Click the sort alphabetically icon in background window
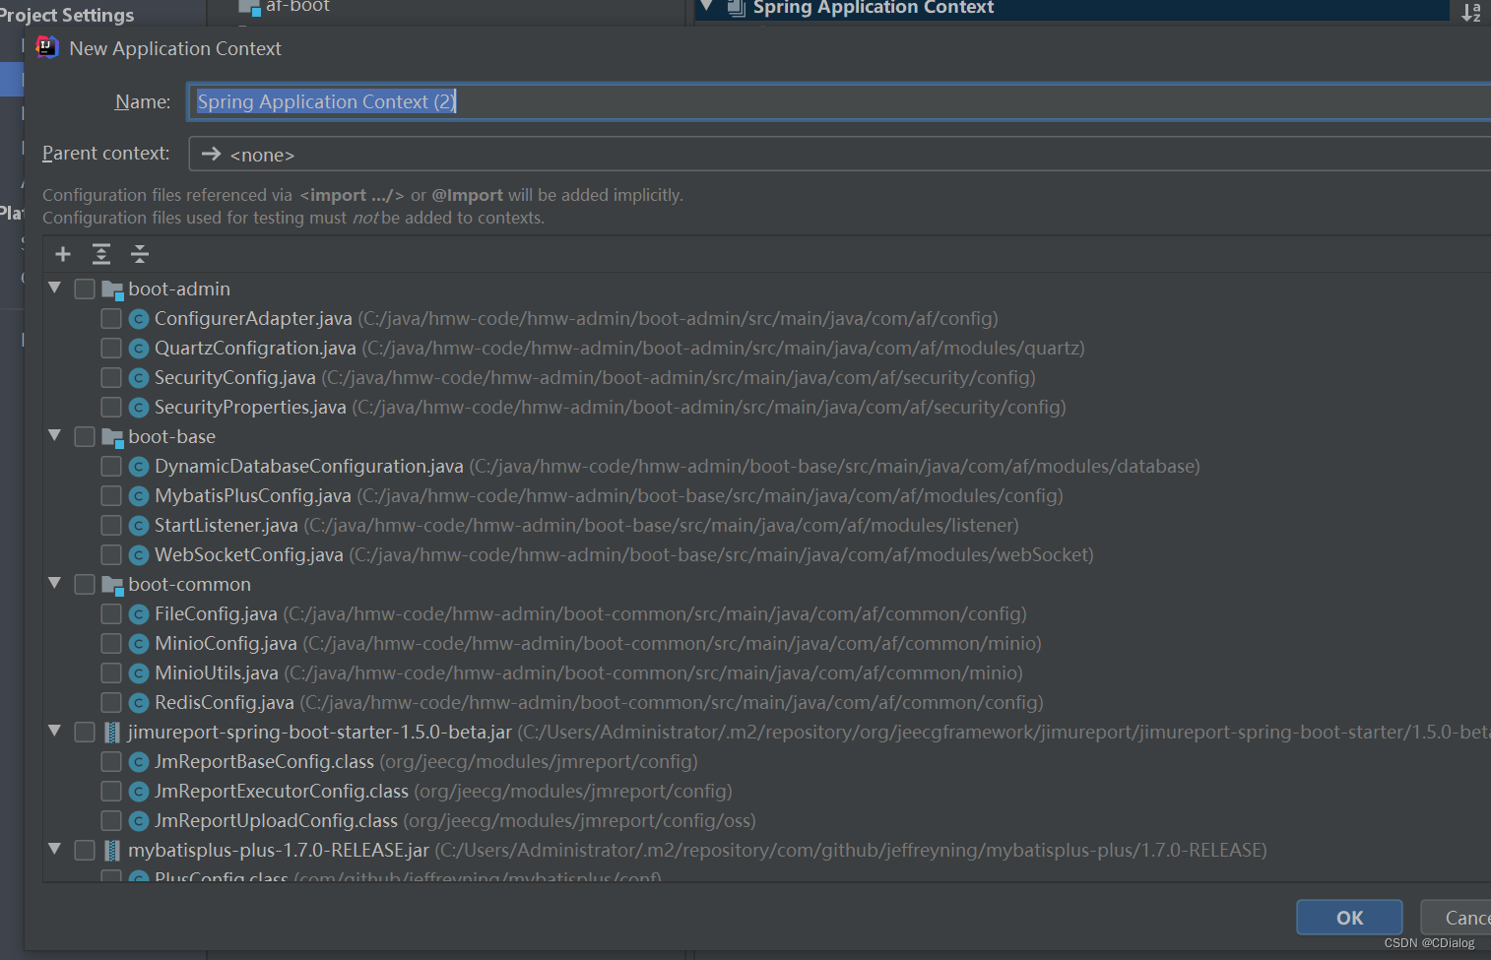 (x=1470, y=12)
